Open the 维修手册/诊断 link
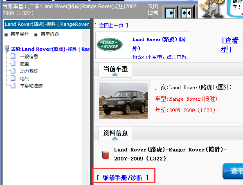This screenshot has width=243, height=185. pyautogui.click(x=122, y=178)
